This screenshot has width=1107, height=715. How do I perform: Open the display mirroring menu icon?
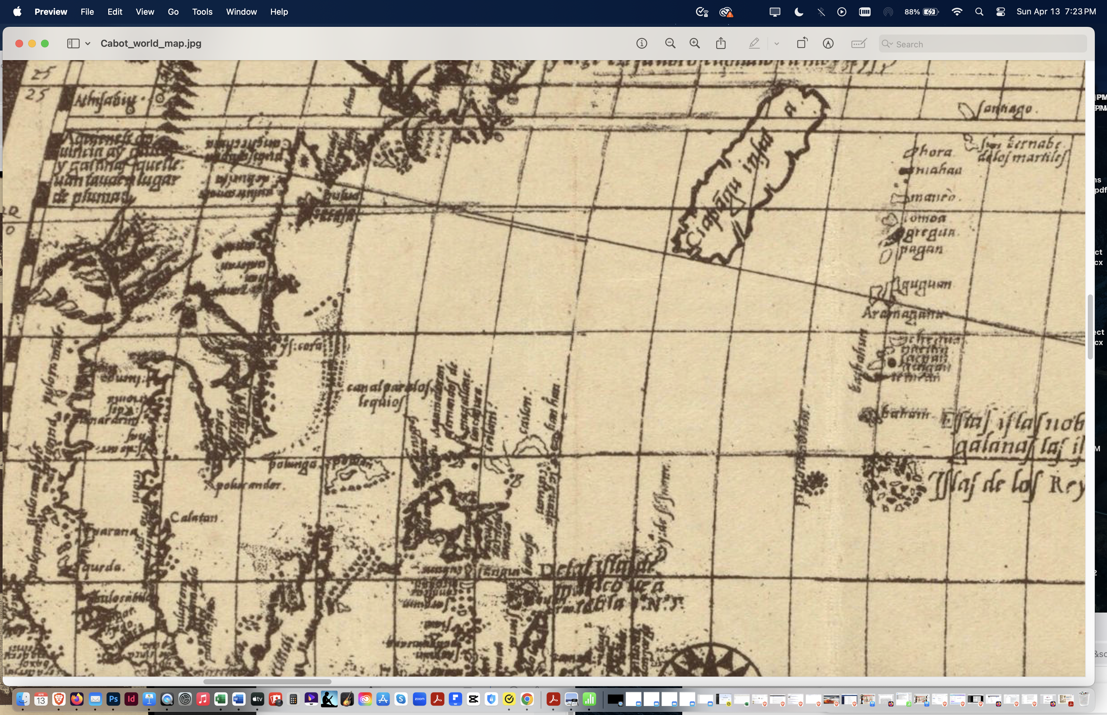coord(775,12)
